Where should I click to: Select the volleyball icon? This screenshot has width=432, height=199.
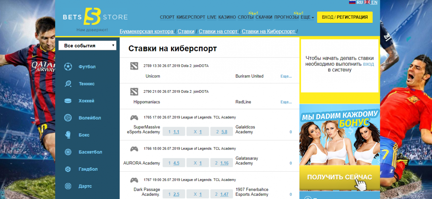point(68,118)
